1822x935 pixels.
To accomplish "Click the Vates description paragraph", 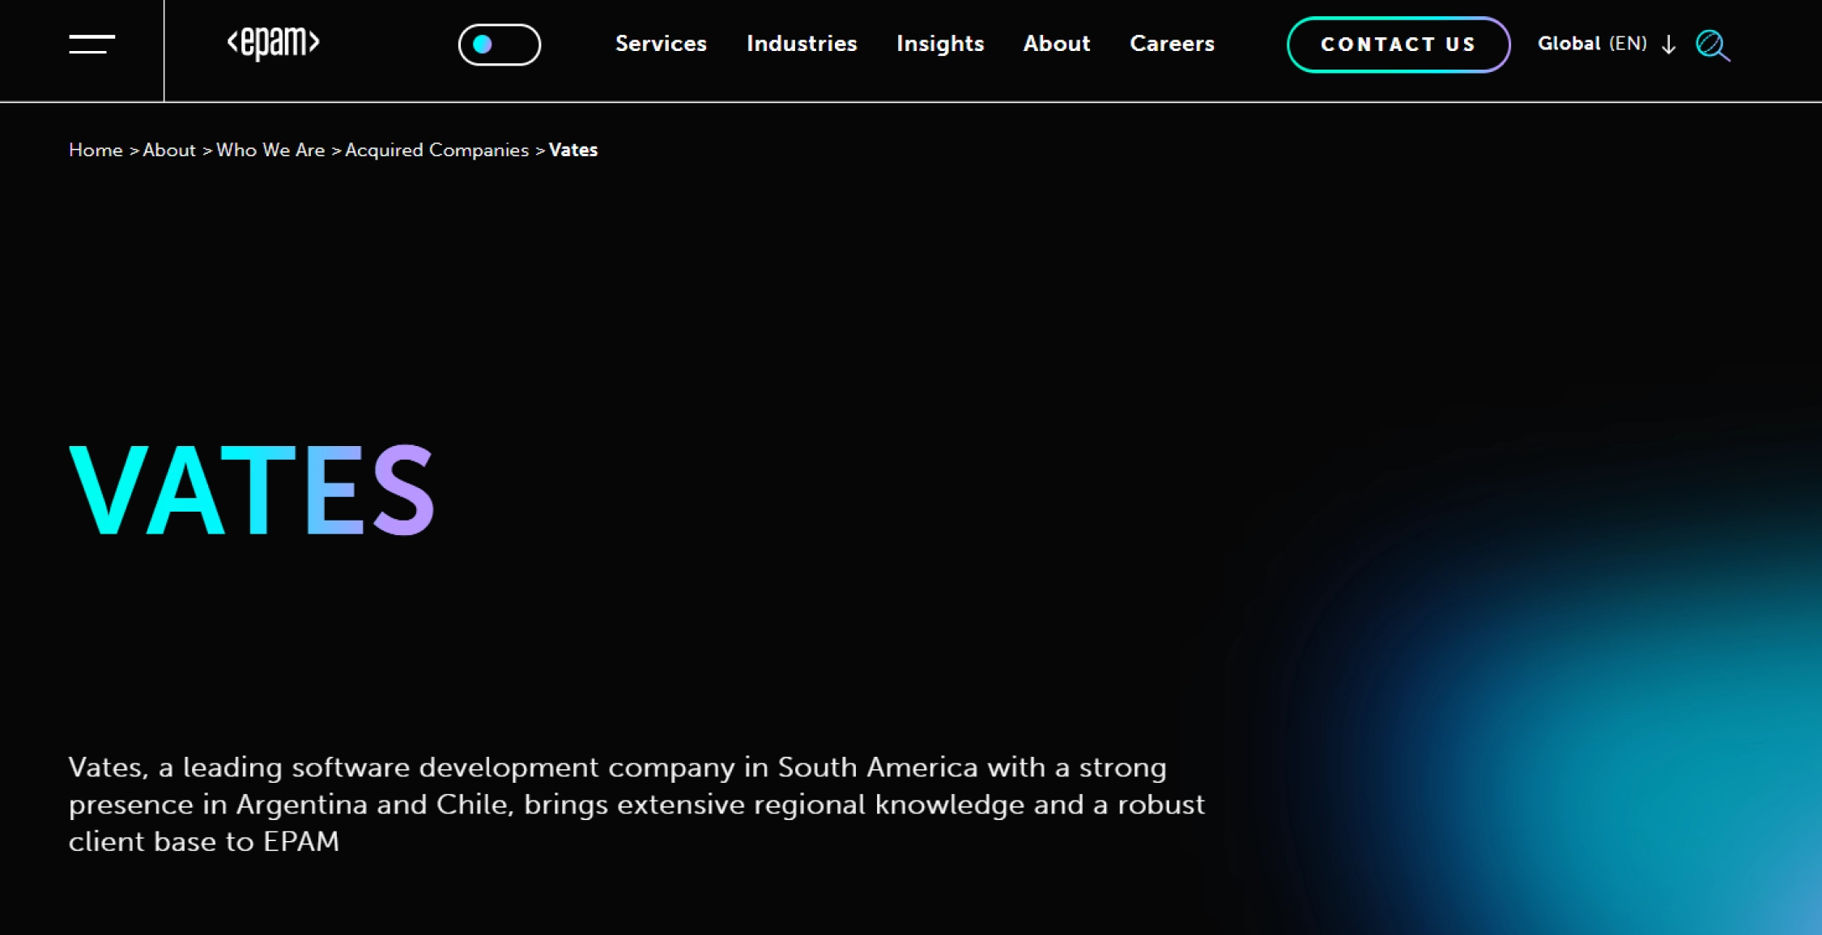I will click(x=636, y=805).
